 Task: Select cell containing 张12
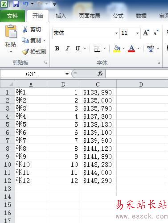(x=31, y=181)
